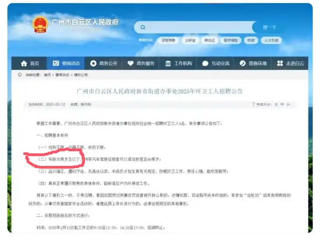Select large font size 大
Viewport: 321px width, 243px height.
pyautogui.click(x=276, y=105)
